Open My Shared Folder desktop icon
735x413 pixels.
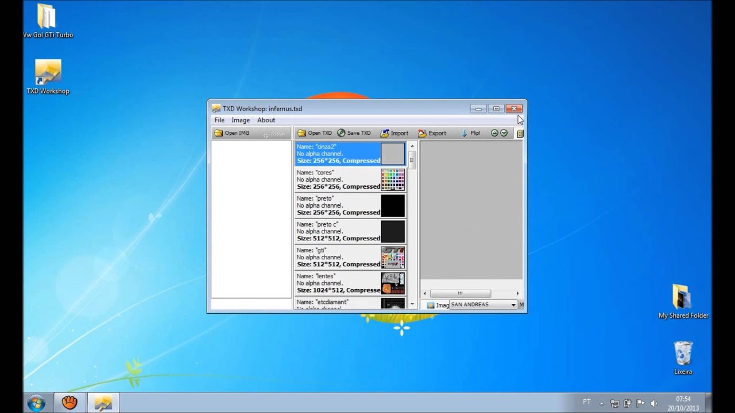click(683, 301)
